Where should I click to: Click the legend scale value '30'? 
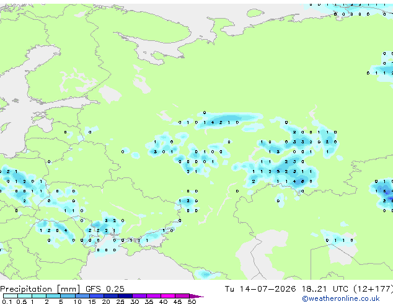pyautogui.click(x=135, y=302)
